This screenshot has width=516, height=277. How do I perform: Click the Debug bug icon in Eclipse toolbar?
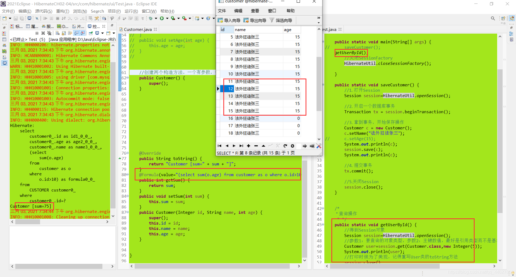pyautogui.click(x=151, y=18)
